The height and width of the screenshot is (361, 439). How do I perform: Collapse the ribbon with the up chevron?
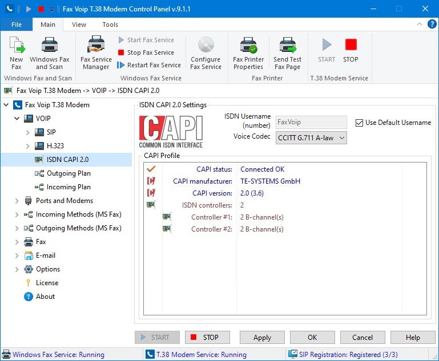click(x=420, y=24)
